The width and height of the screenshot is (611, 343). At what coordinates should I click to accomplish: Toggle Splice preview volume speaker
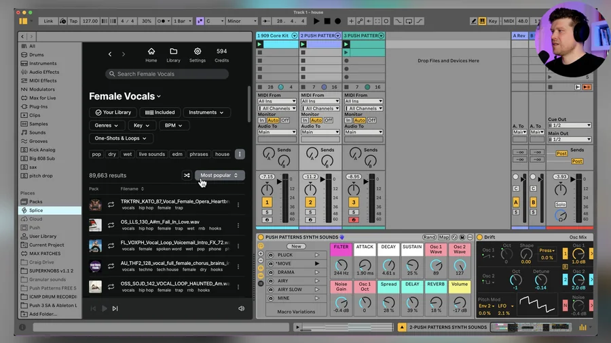241,308
